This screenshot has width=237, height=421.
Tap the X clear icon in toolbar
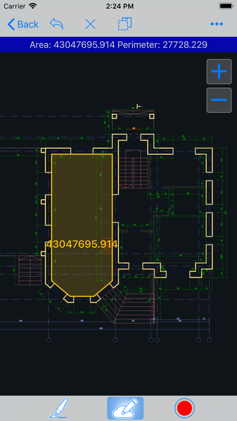point(91,24)
